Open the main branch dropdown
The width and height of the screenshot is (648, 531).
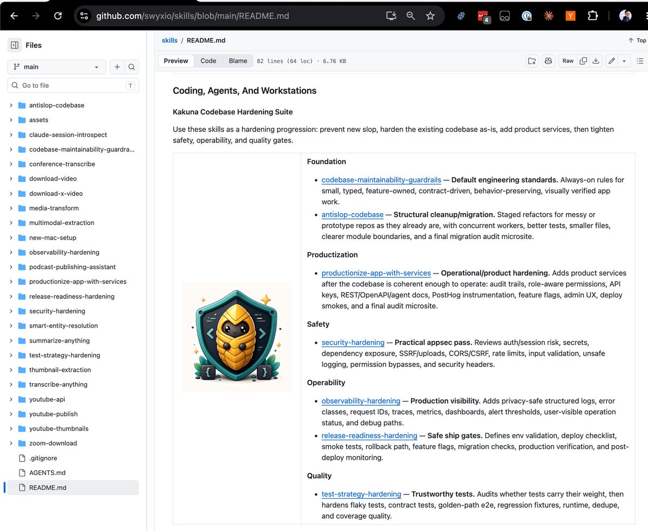[x=57, y=67]
